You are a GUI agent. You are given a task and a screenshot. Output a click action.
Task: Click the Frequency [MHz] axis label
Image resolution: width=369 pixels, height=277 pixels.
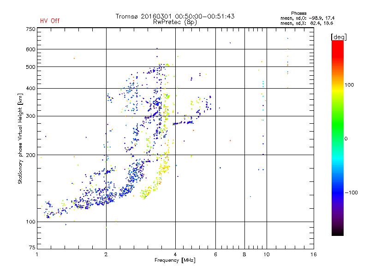(x=175, y=261)
